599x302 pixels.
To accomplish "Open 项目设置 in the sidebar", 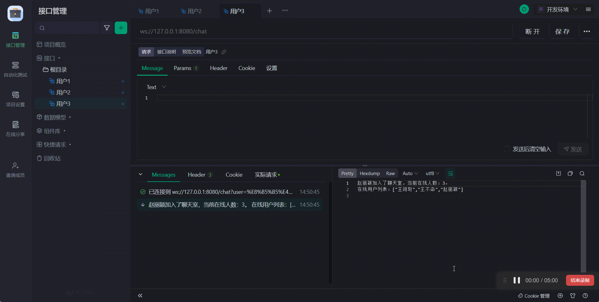I will [15, 99].
